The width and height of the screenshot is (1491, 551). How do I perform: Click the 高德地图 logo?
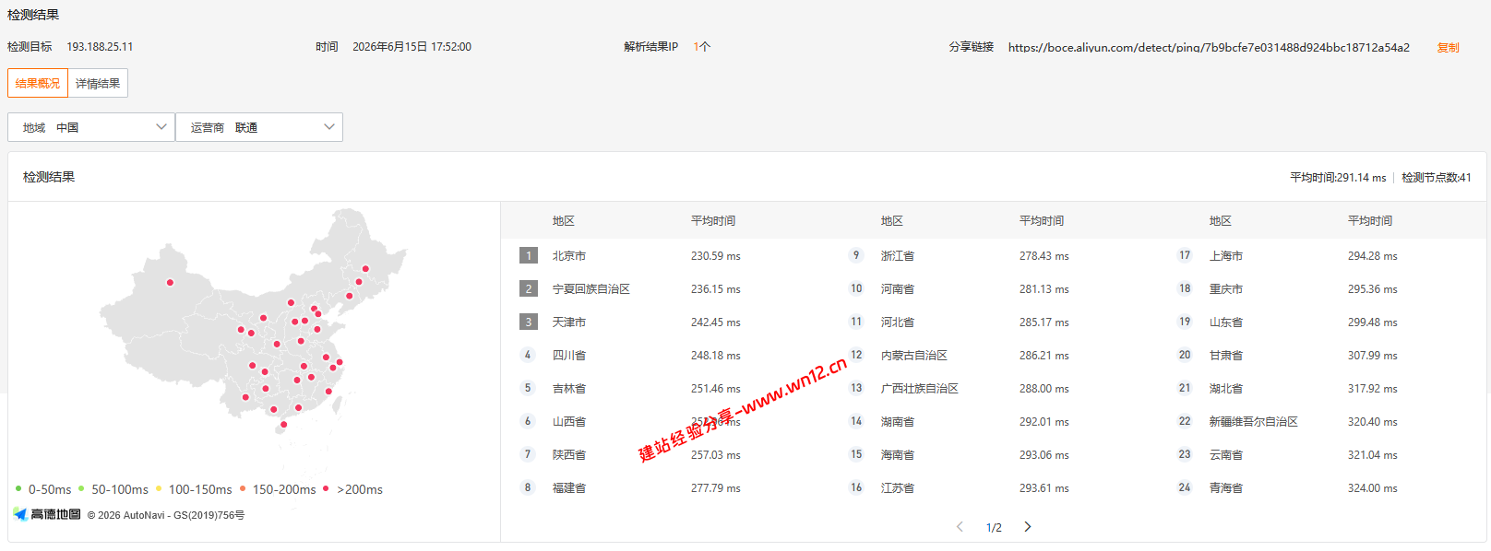tap(47, 514)
